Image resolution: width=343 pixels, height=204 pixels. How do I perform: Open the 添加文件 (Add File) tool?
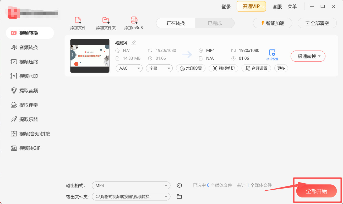78,23
